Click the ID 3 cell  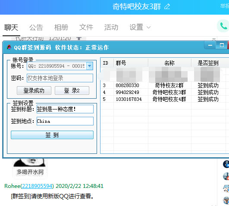104,85
